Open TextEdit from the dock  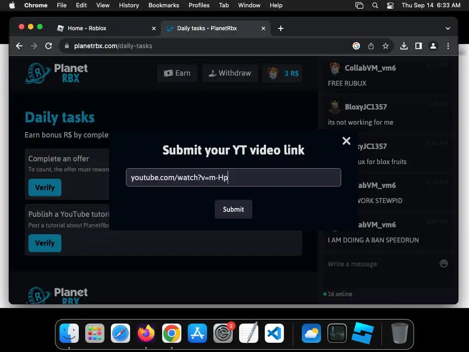pos(249,333)
